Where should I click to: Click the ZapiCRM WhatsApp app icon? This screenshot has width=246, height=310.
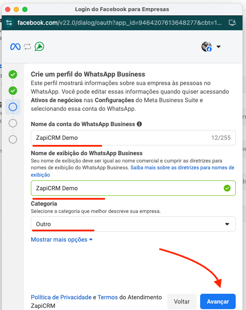pos(39,47)
